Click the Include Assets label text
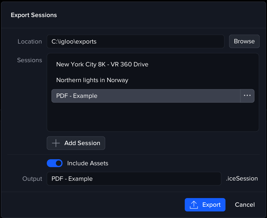This screenshot has width=267, height=218. tap(88, 163)
